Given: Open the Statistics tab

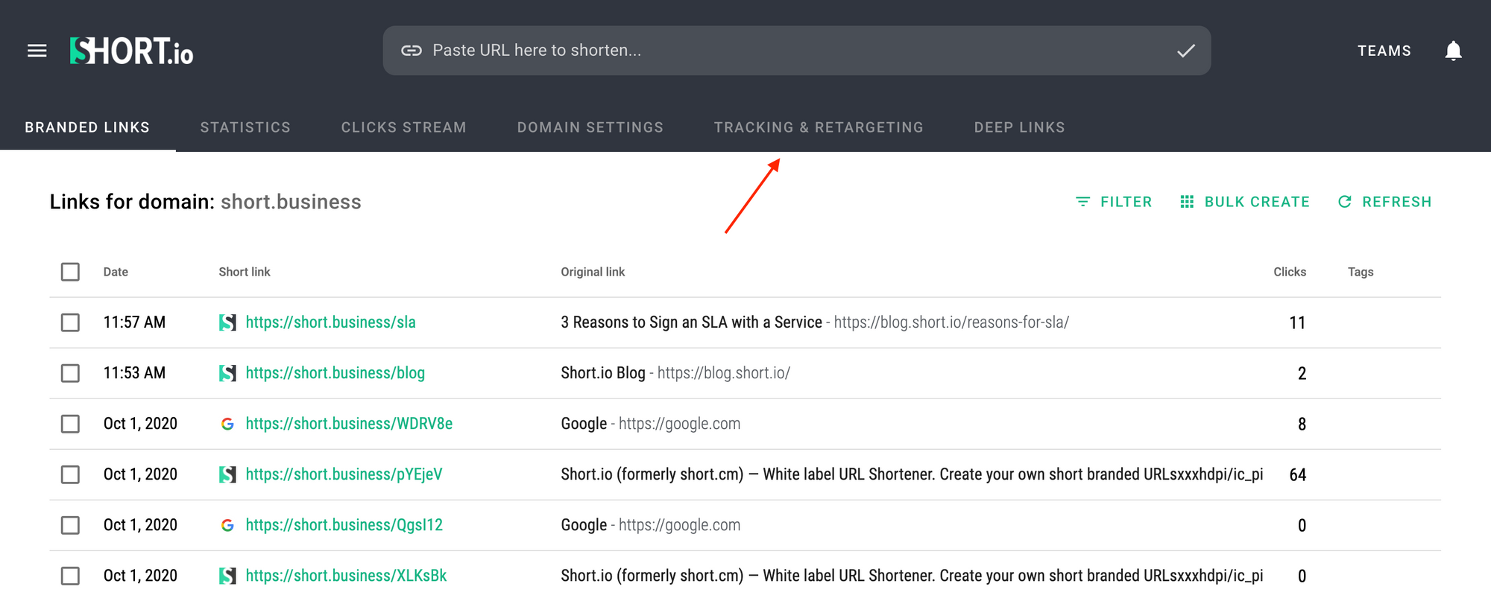Looking at the screenshot, I should pyautogui.click(x=245, y=127).
